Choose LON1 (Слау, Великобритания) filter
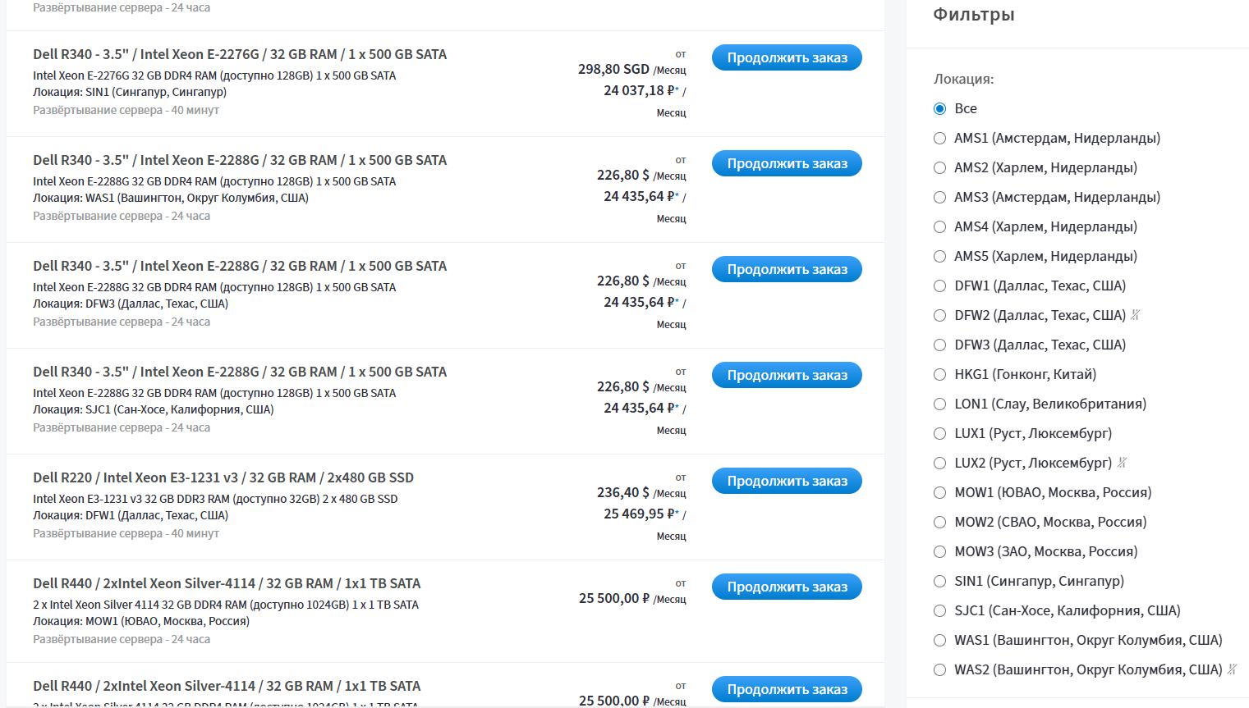 (939, 404)
